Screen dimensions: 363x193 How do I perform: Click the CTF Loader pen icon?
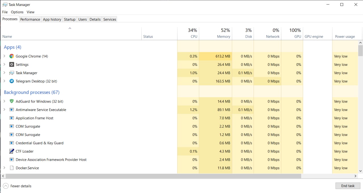12,151
